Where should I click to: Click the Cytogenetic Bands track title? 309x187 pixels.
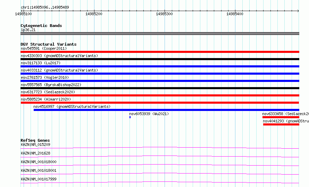point(41,26)
